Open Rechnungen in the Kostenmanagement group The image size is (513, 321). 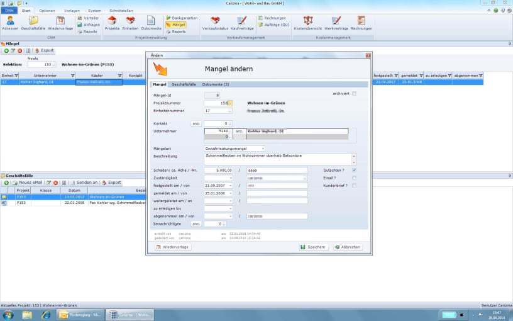(x=361, y=23)
